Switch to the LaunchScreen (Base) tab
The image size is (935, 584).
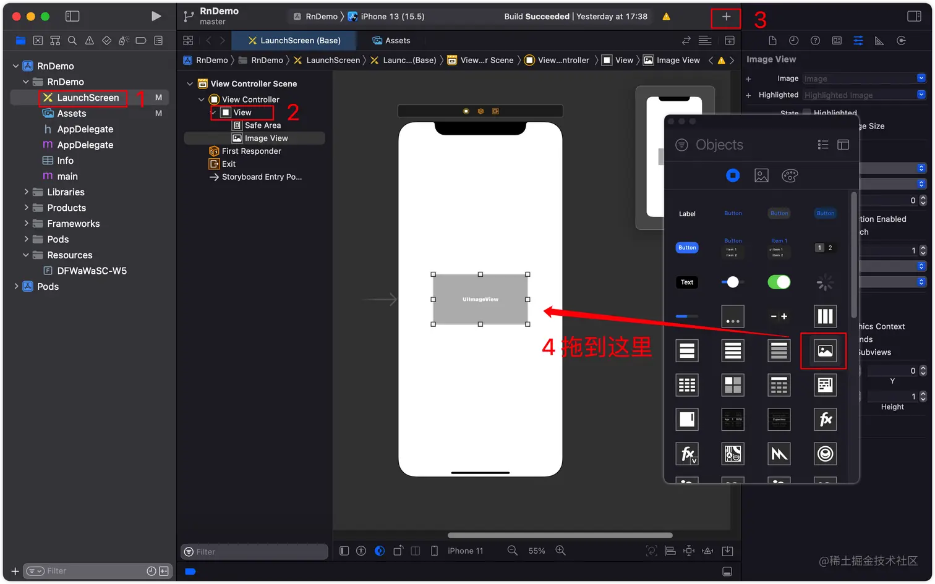(x=294, y=41)
